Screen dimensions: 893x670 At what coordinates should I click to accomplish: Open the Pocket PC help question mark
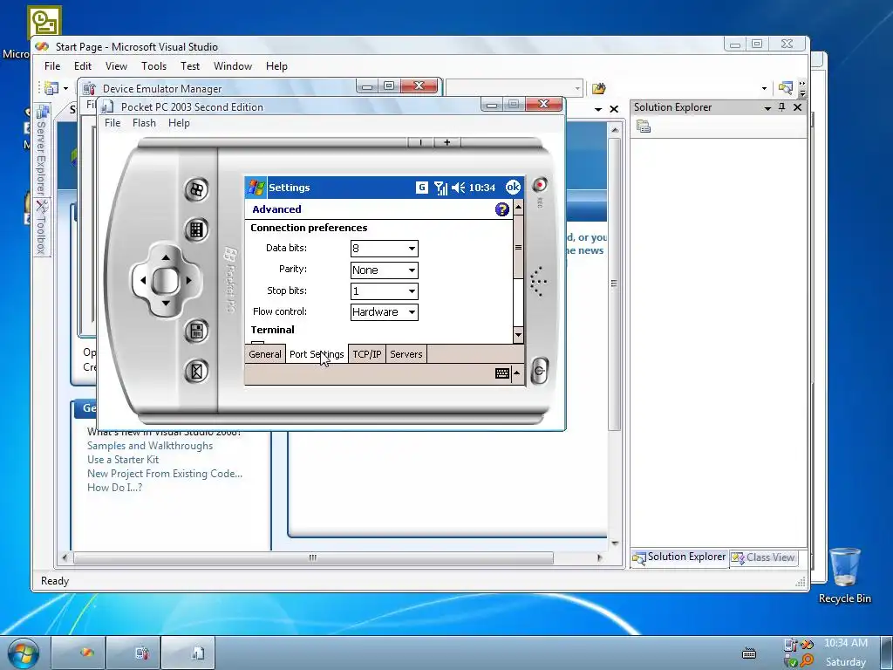tap(501, 209)
